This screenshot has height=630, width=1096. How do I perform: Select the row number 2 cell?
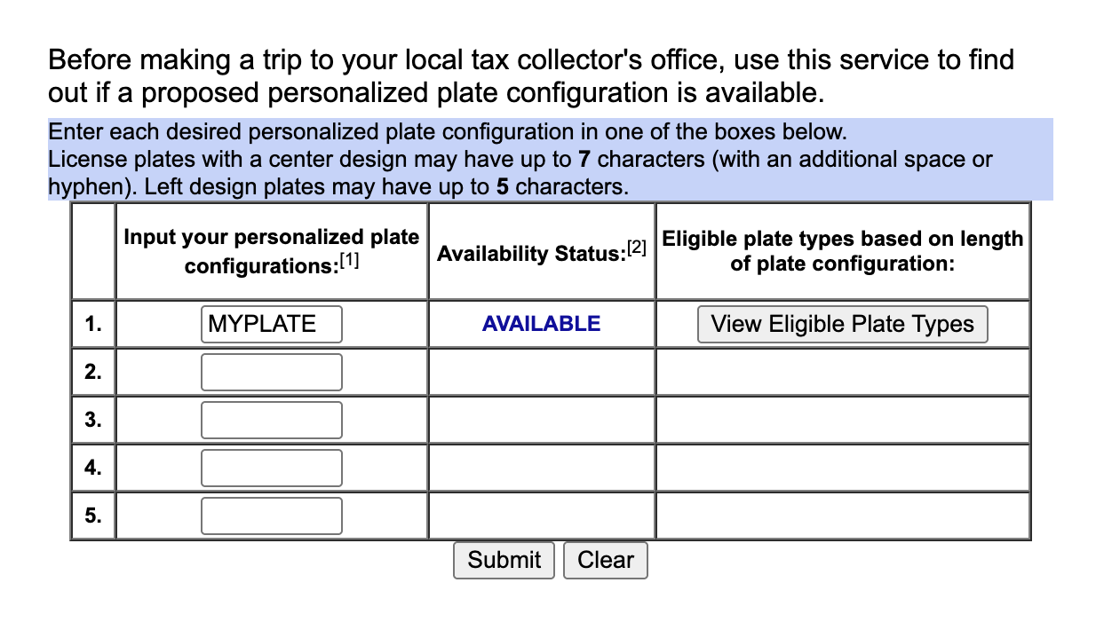(x=93, y=372)
